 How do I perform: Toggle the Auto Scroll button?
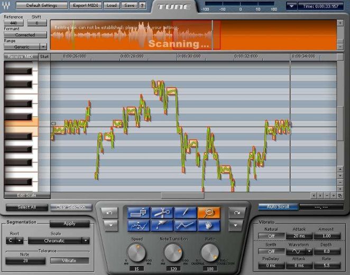[278, 207]
